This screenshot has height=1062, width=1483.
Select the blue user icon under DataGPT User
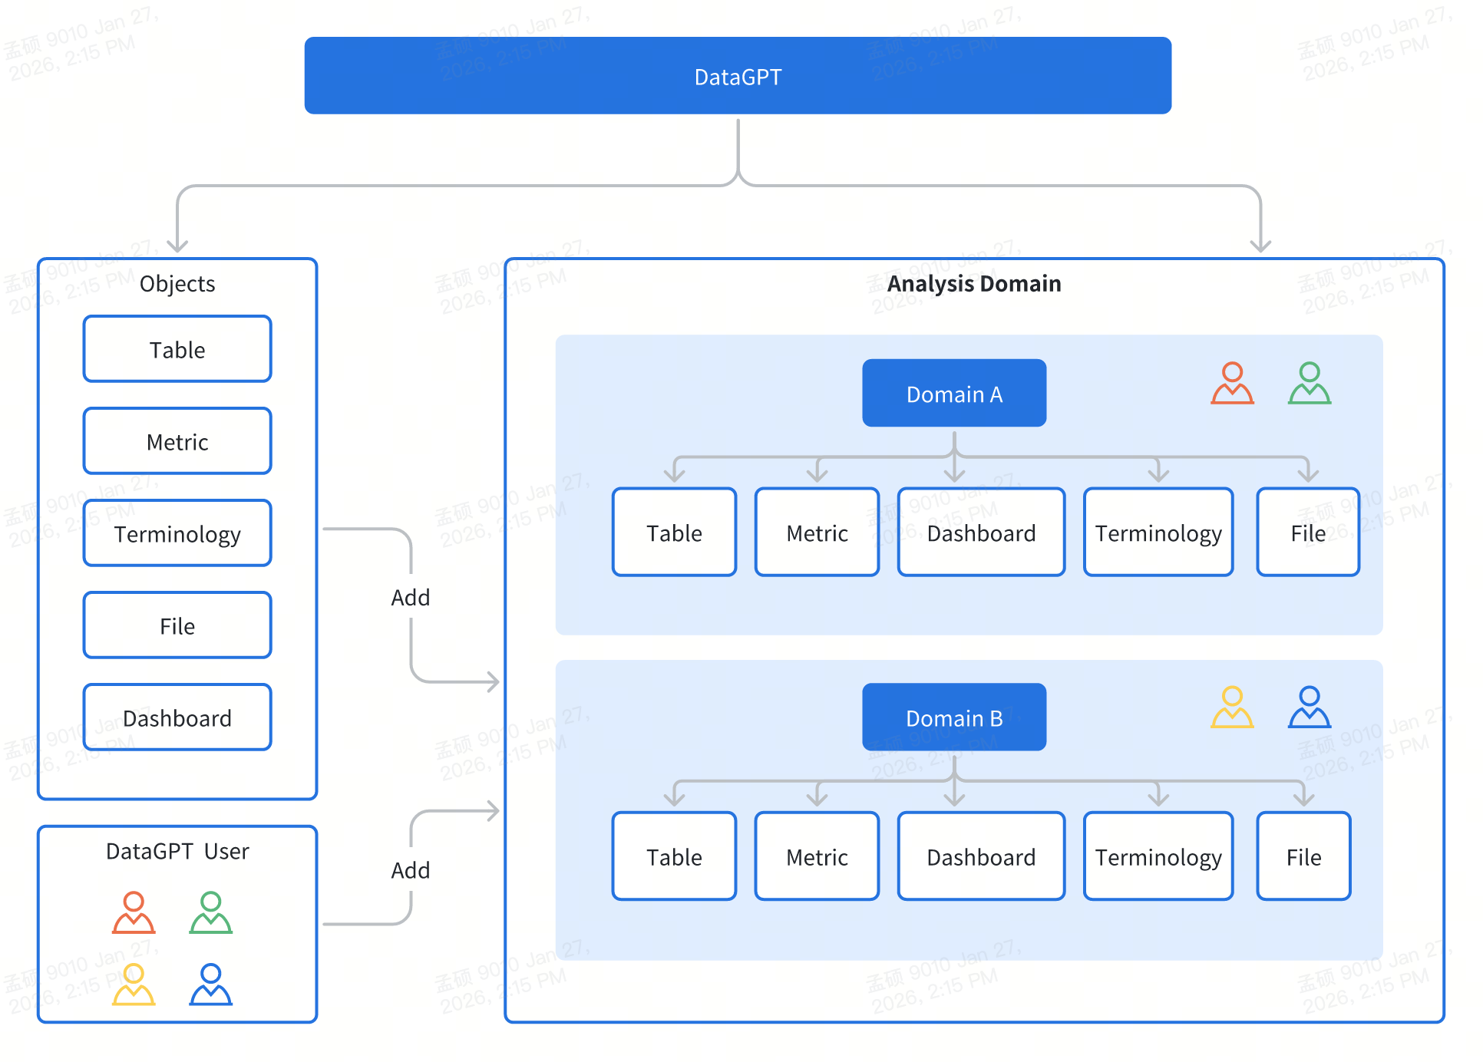point(210,984)
